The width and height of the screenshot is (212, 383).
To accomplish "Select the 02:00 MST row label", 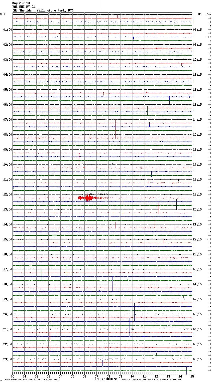I will 8,45.
